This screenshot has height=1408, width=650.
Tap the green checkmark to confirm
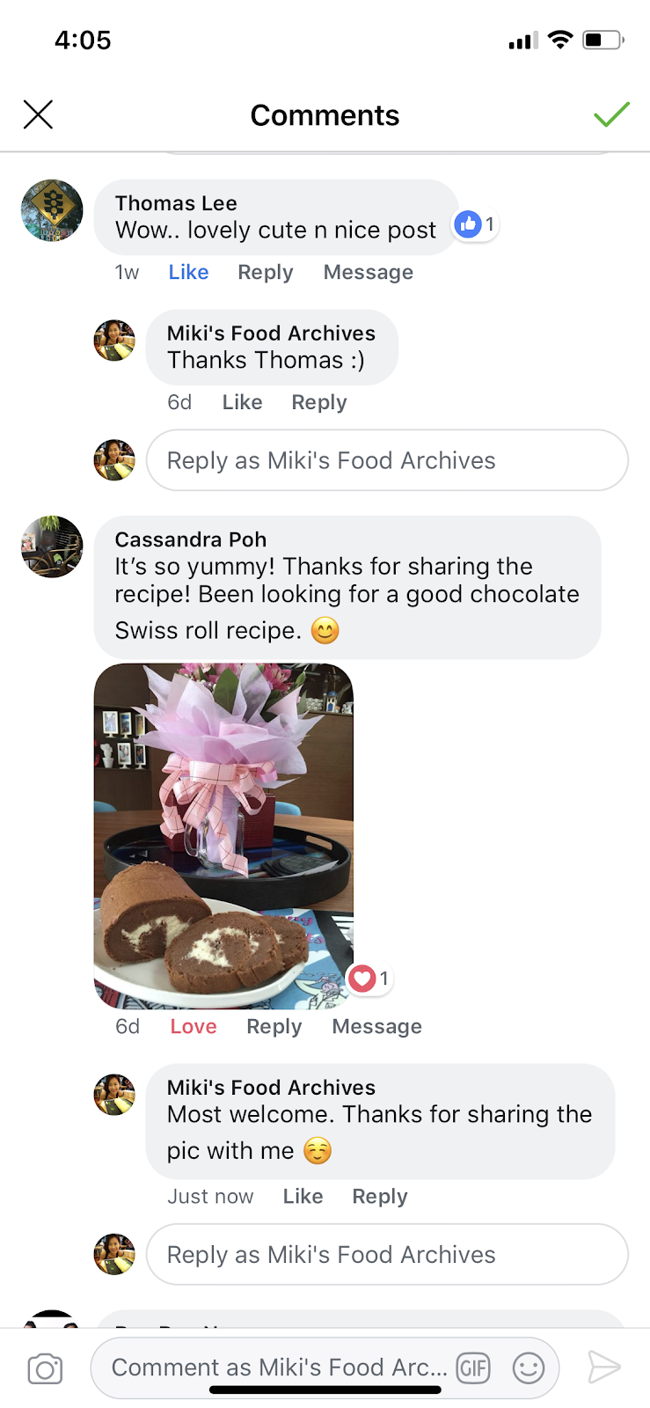coord(611,114)
